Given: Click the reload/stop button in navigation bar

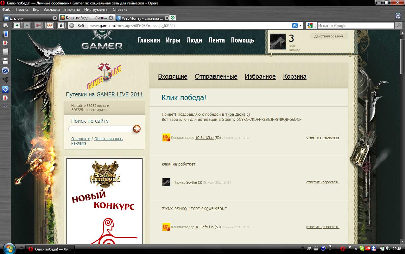Looking at the screenshot, I should (50, 25).
